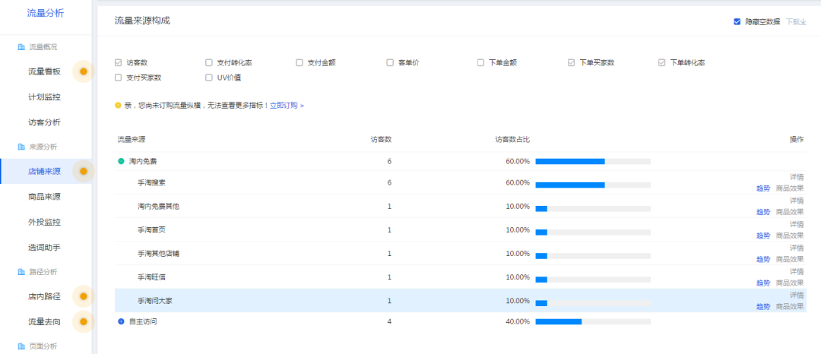
Task: Click the 路径分析 section icon
Action: (21, 272)
